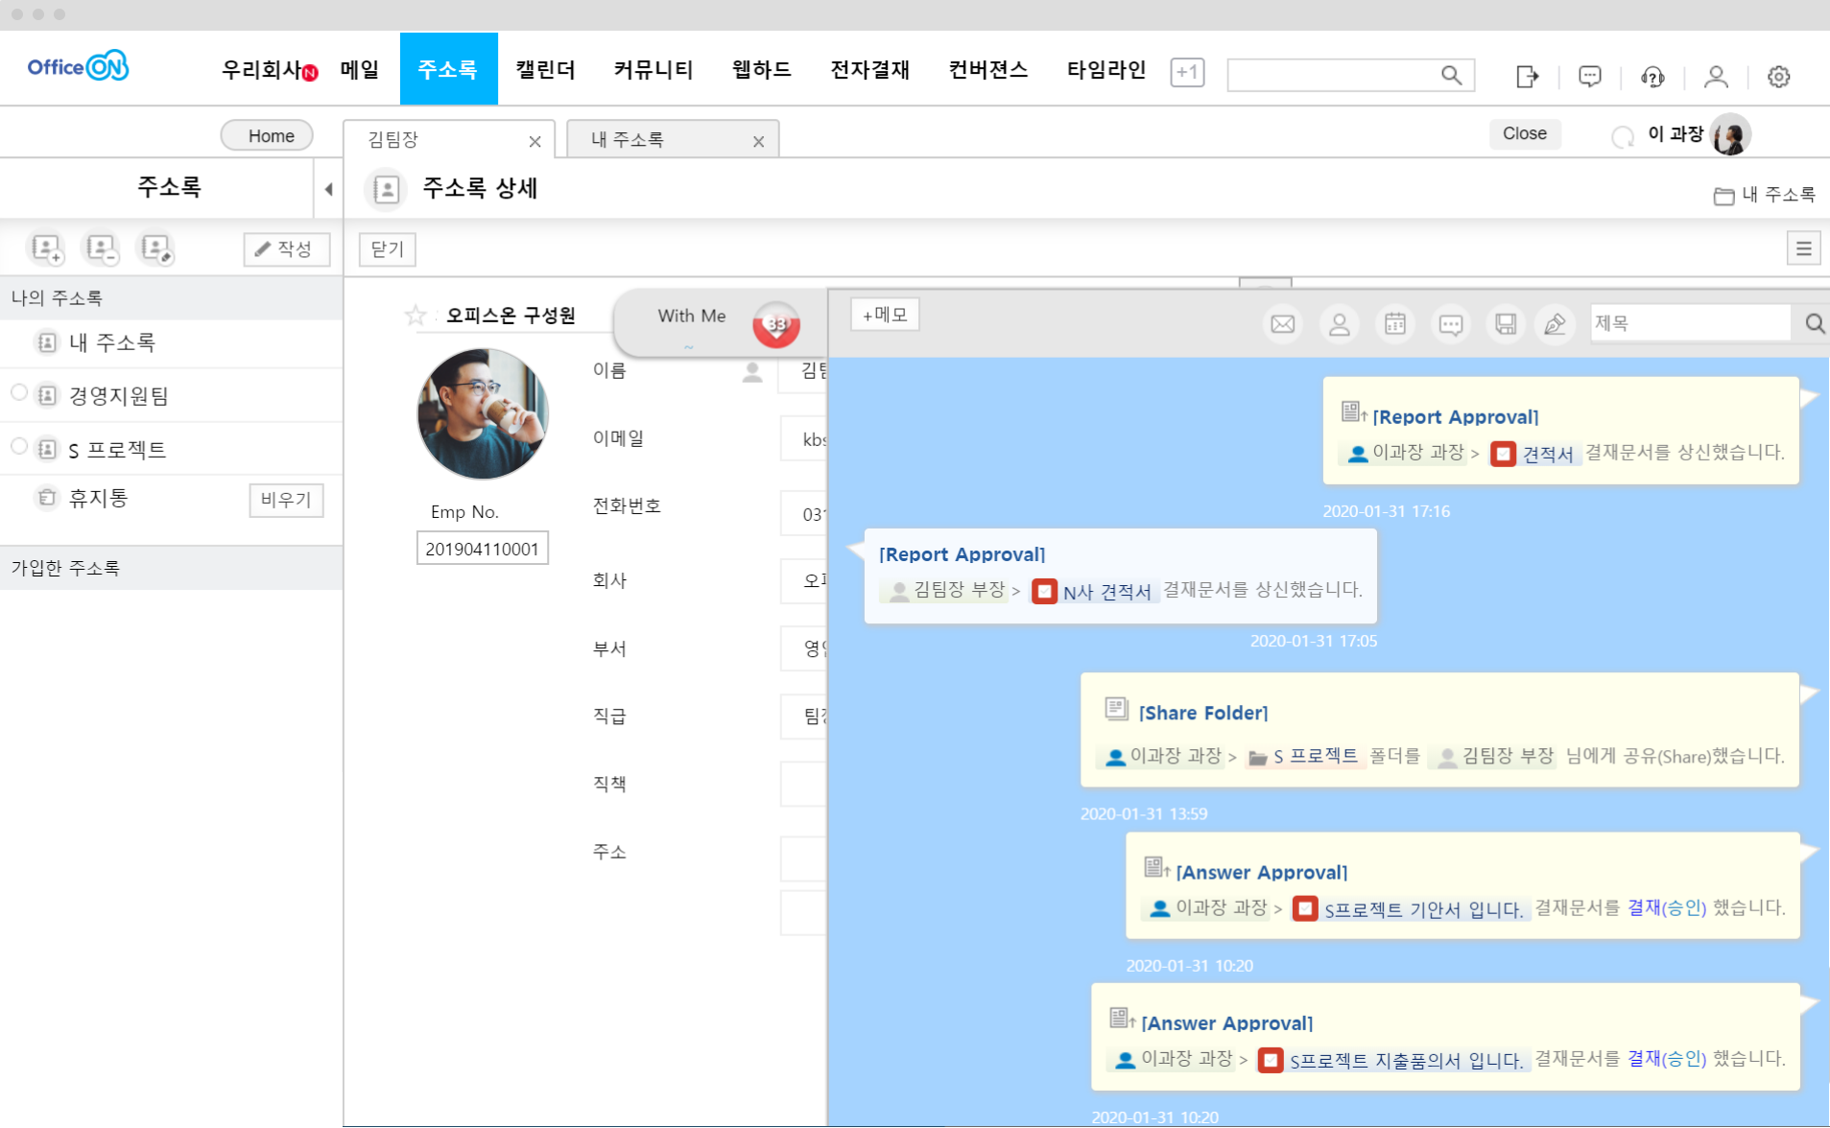Click the 비우기 button beside 휴지통
This screenshot has height=1128, width=1830.
[x=286, y=500]
